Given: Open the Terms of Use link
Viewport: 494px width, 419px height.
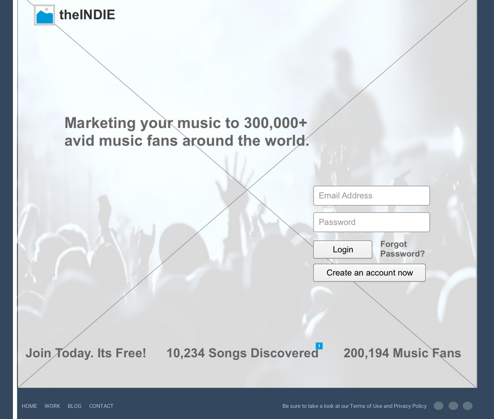Looking at the screenshot, I should (x=366, y=406).
